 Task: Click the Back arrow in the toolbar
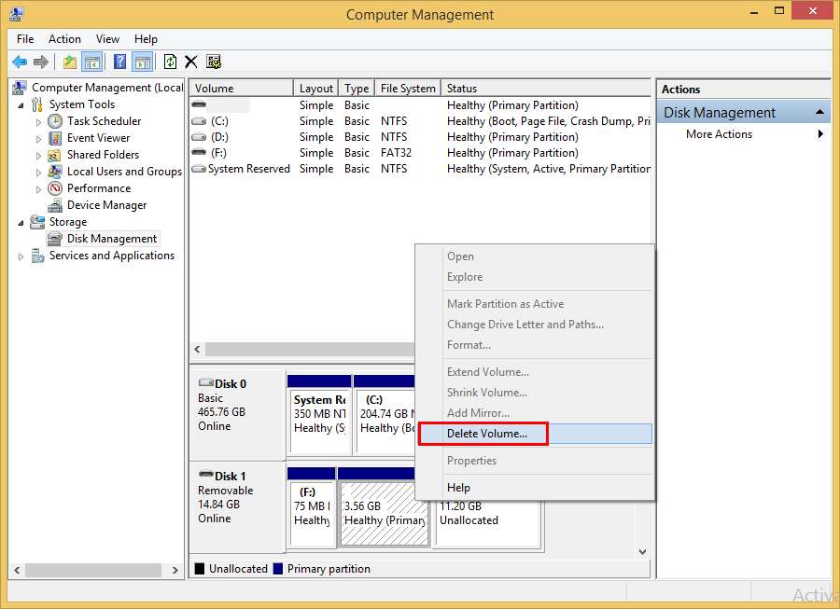20,62
